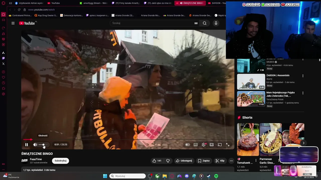The height and width of the screenshot is (180, 321).
Task: Open the Windows Start menu
Action: pos(105,176)
